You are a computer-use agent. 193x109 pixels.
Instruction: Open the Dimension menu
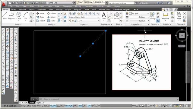(x=67, y=6)
